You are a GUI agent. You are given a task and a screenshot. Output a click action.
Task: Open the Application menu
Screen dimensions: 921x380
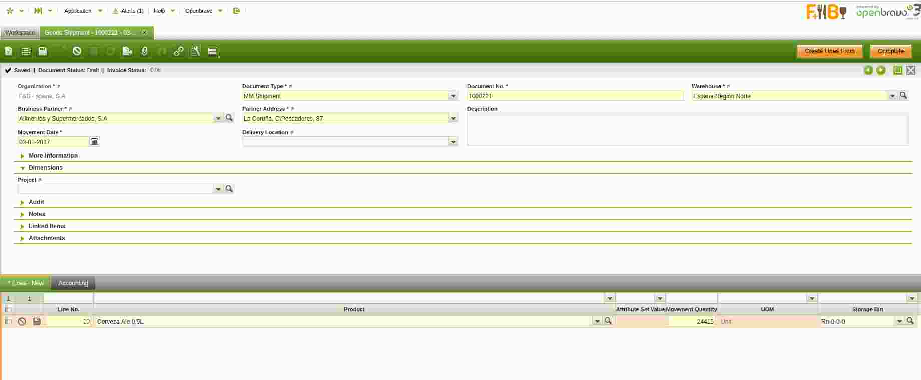coord(83,11)
